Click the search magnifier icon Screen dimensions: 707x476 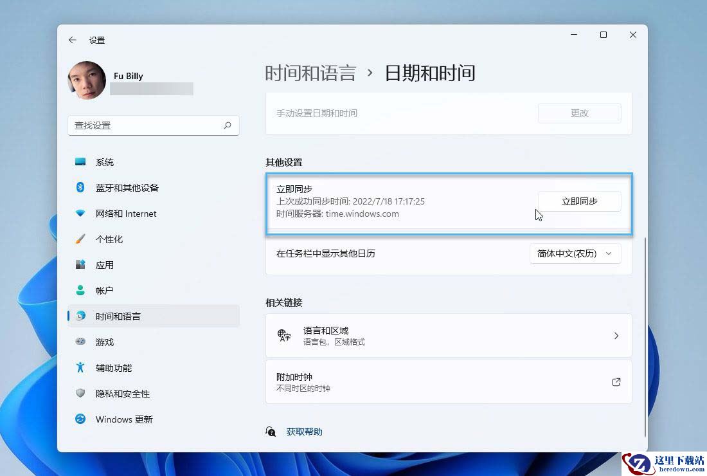(x=228, y=125)
